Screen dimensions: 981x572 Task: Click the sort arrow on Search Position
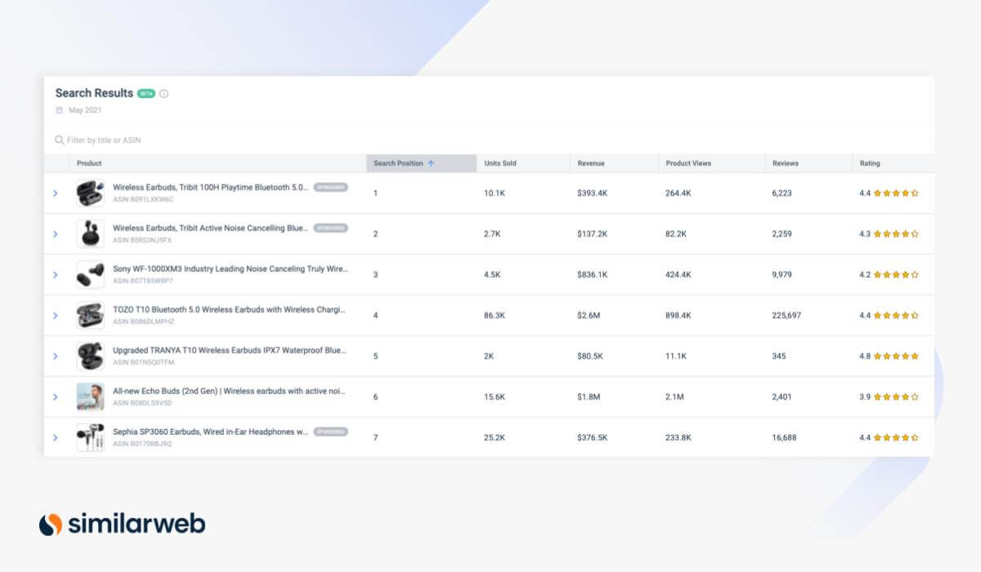(431, 163)
